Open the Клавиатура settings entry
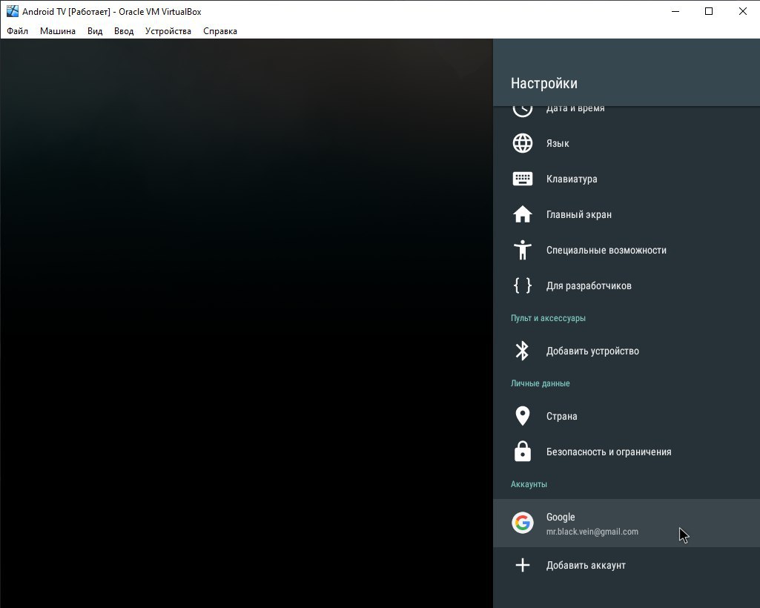 point(627,179)
